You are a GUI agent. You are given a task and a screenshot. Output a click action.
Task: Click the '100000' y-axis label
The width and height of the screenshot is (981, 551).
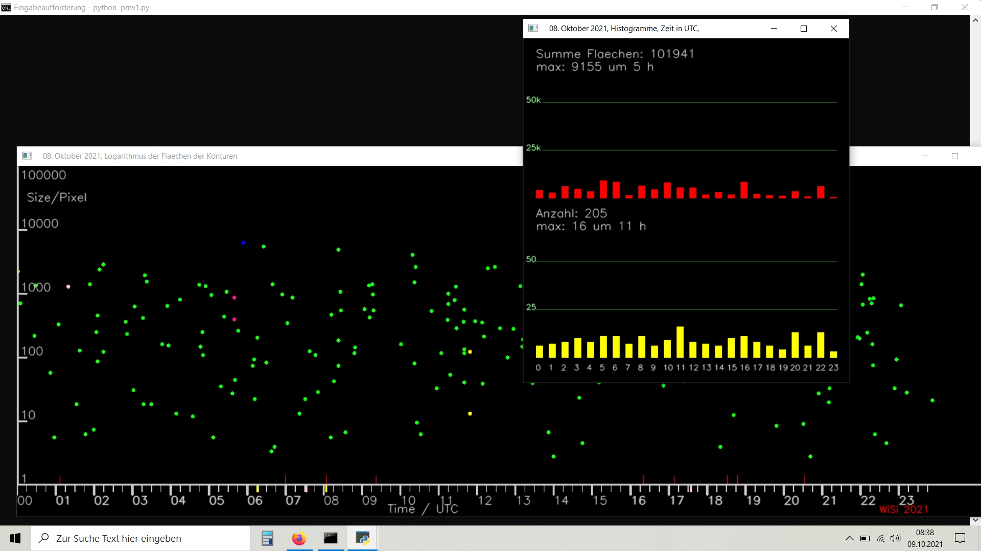44,175
